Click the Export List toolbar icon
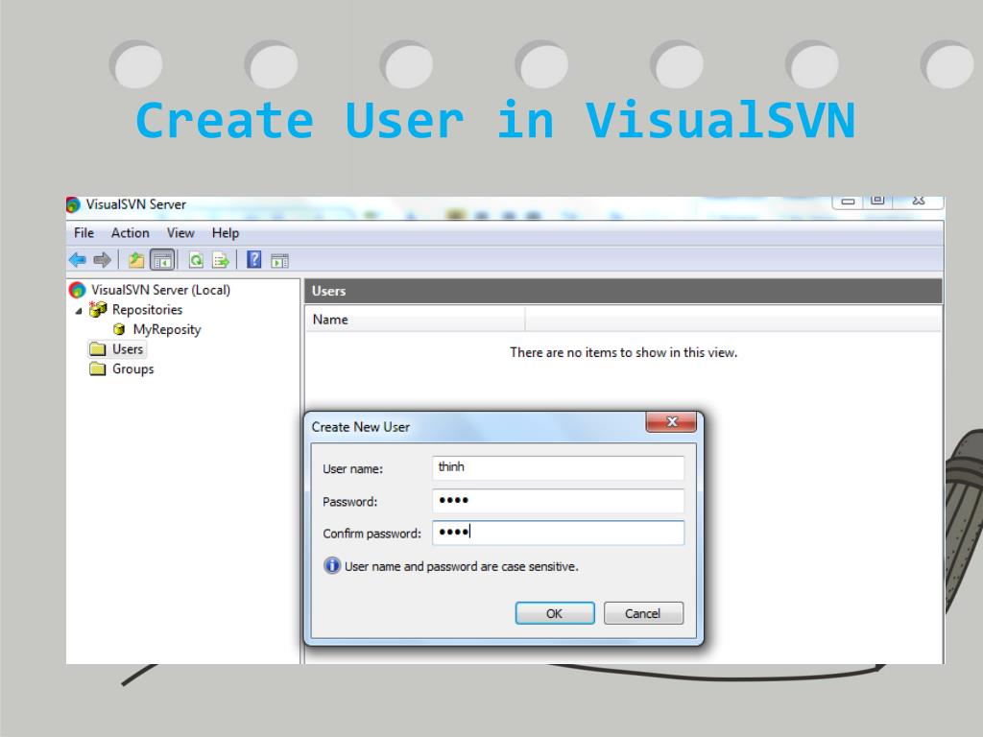 pyautogui.click(x=221, y=259)
